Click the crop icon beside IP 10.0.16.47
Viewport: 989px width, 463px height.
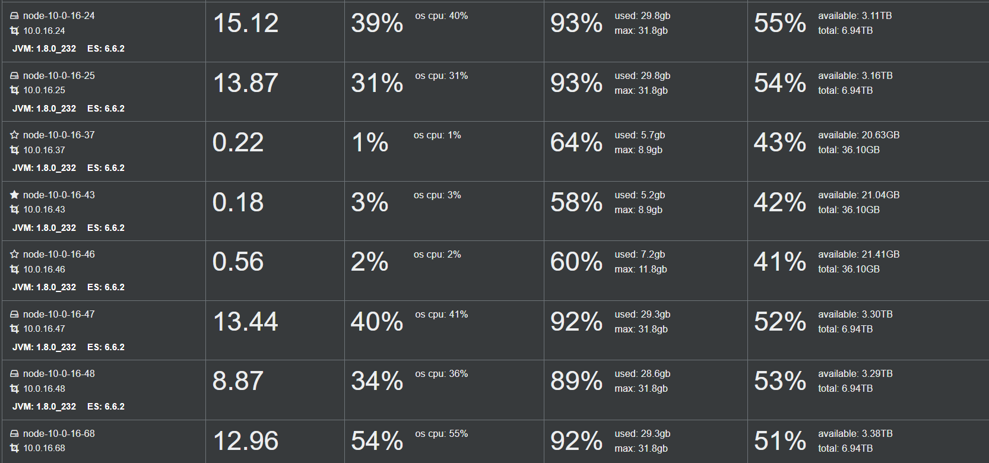14,329
